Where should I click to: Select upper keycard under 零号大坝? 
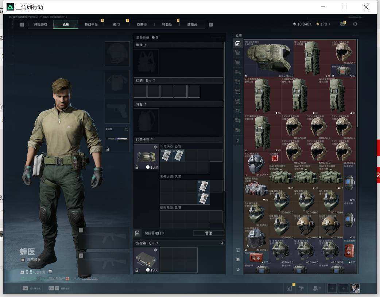pos(203,186)
